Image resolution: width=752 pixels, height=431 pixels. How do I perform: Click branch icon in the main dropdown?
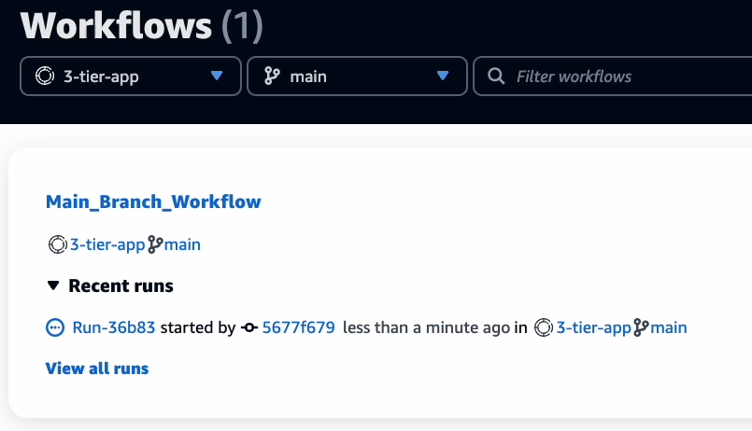(x=272, y=76)
